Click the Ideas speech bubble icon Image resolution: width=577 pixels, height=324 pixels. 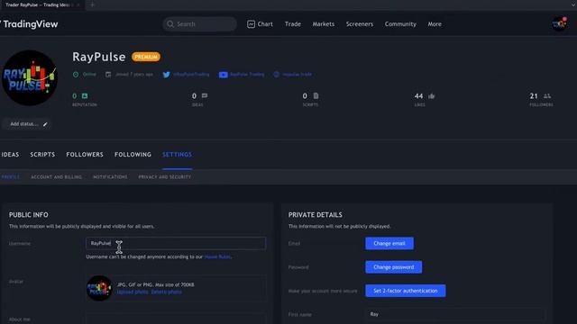click(205, 96)
